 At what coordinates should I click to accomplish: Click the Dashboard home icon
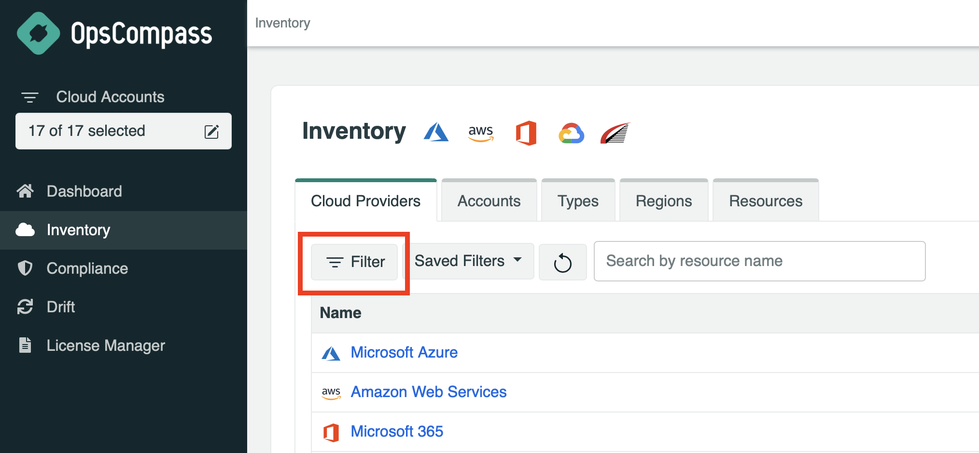[25, 191]
